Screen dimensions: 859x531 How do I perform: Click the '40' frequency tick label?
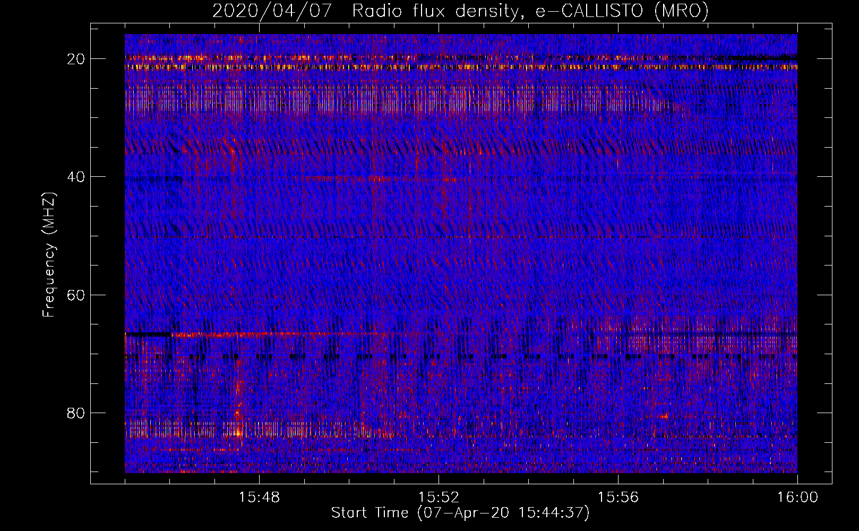tap(76, 177)
